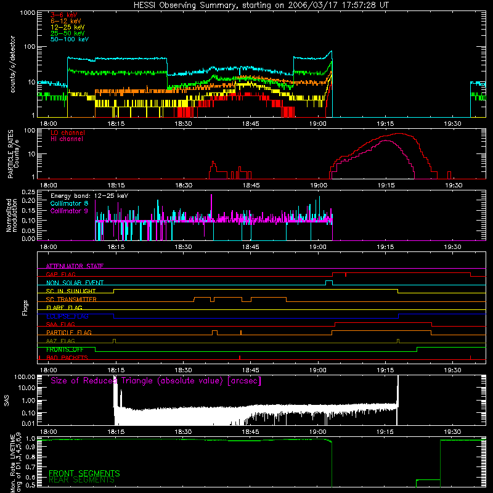Select the orange 6-12 keV legend label
The height and width of the screenshot is (493, 493).
(66, 21)
